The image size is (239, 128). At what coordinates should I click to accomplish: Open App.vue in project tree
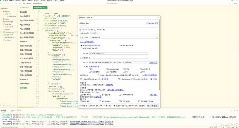point(8,24)
